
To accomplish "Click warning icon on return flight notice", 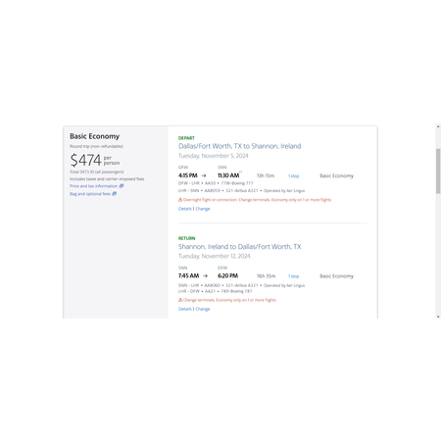I will (x=180, y=300).
